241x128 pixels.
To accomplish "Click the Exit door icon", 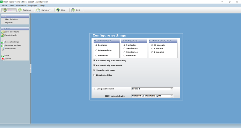I will (73, 10).
